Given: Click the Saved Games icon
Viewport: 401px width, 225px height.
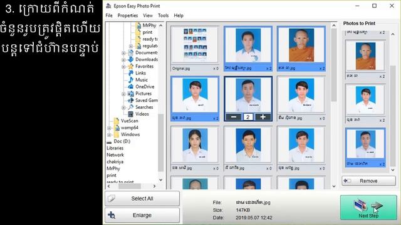Looking at the screenshot, I should [131, 100].
